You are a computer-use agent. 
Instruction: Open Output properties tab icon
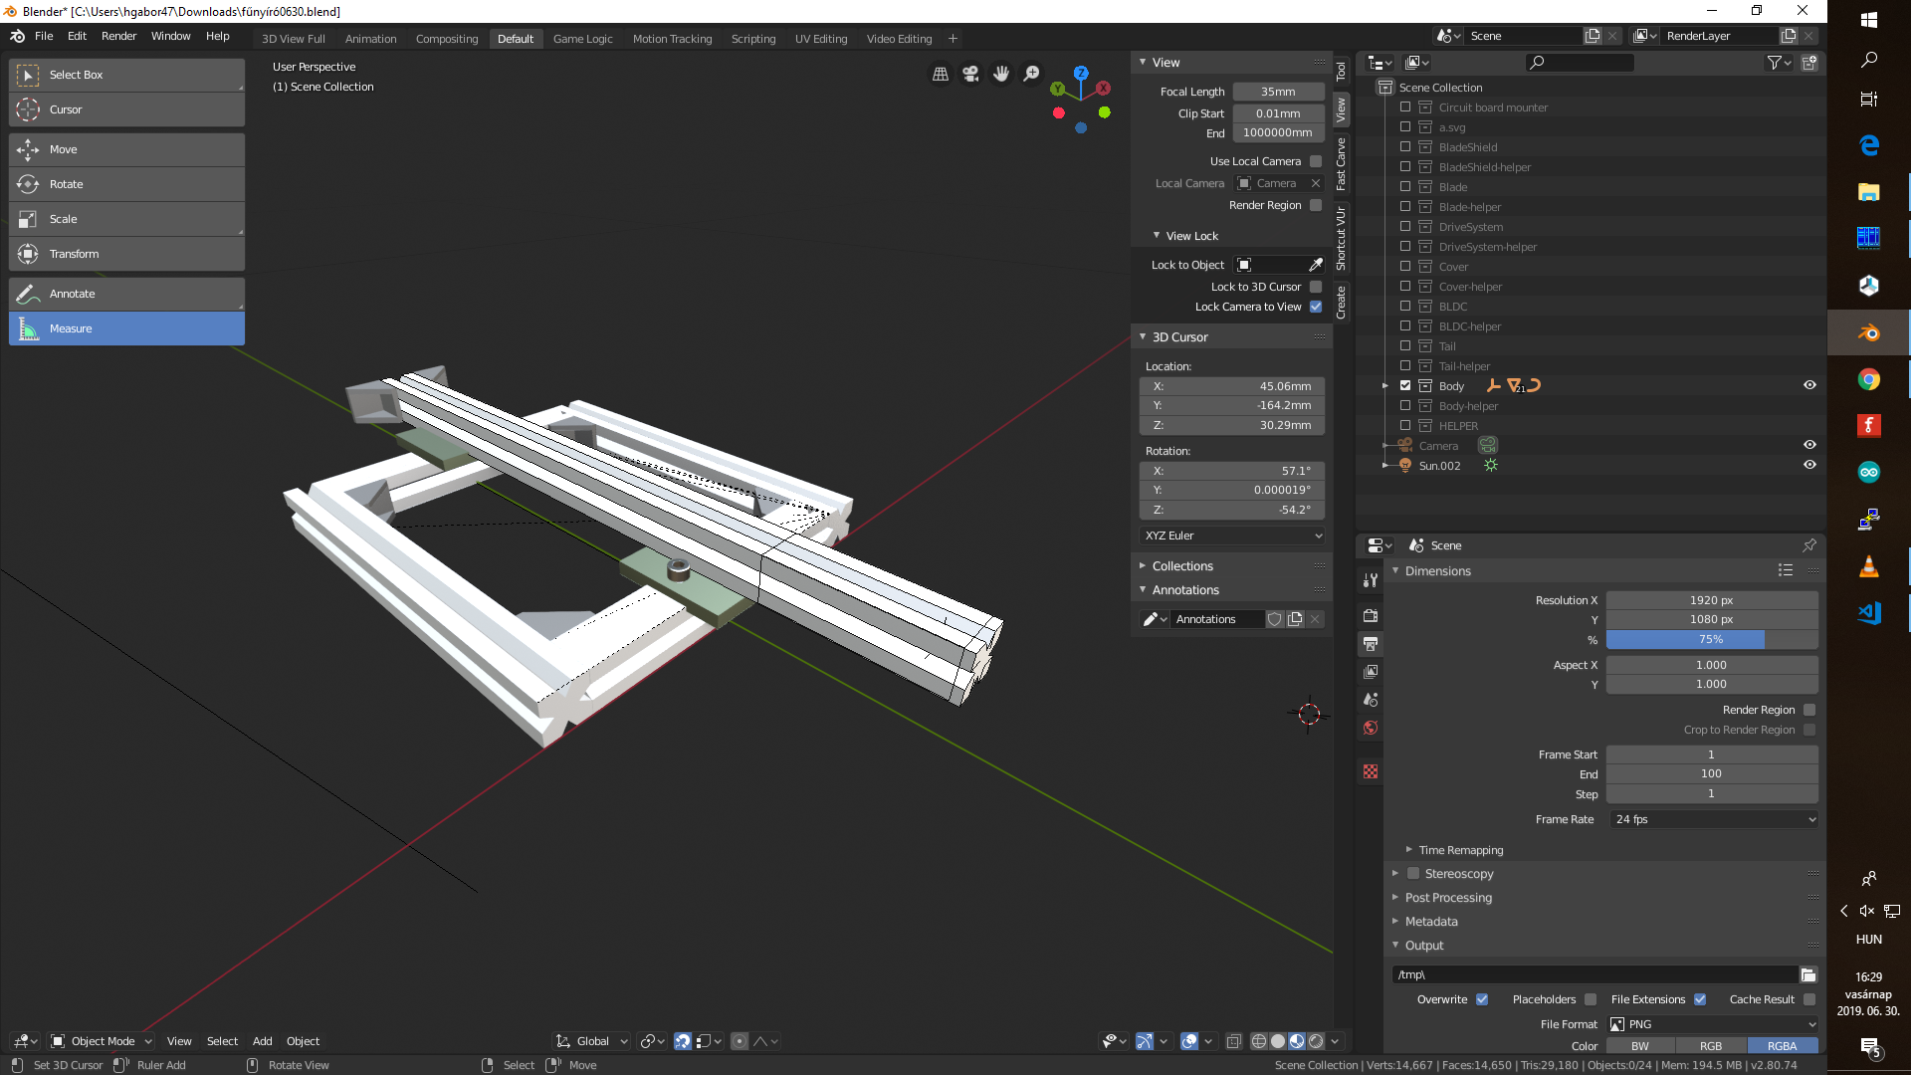click(1371, 644)
